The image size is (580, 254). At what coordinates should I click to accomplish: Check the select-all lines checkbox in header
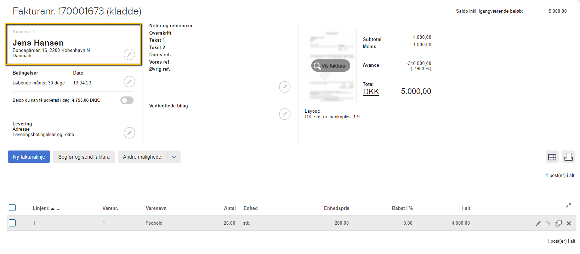(12, 208)
